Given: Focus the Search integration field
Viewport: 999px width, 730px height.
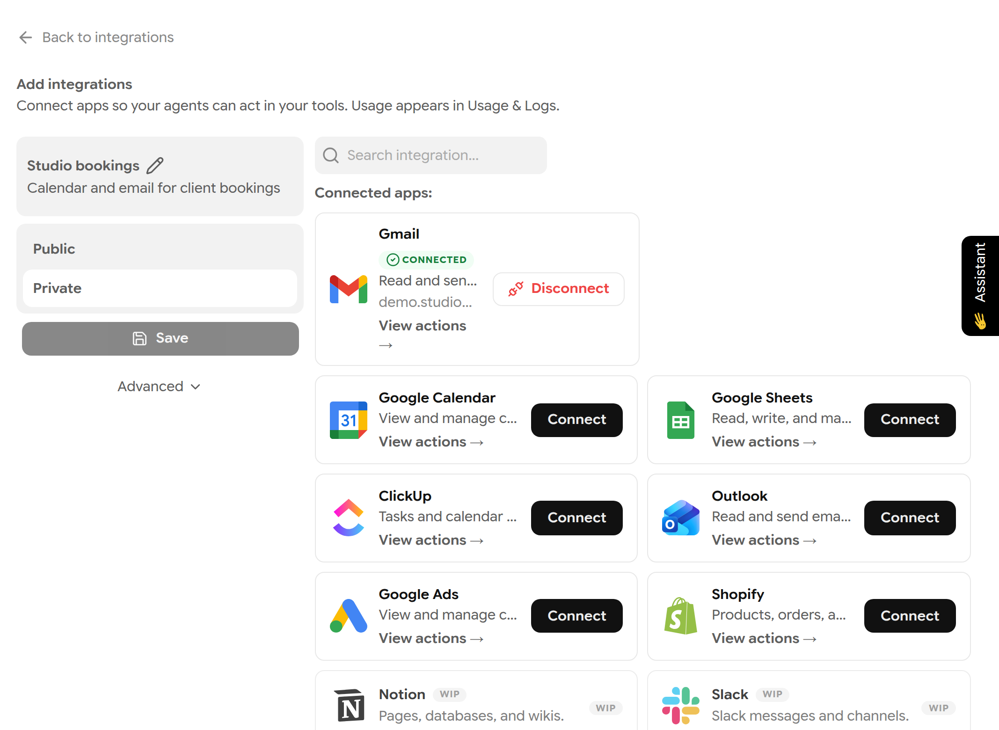Looking at the screenshot, I should tap(431, 155).
